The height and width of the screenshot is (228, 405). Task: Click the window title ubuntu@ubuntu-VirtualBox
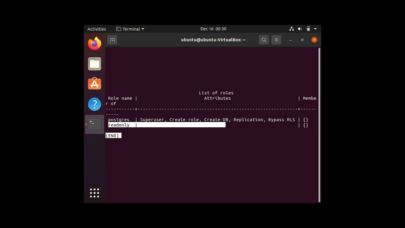point(213,40)
